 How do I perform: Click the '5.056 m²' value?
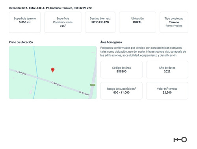(25, 22)
